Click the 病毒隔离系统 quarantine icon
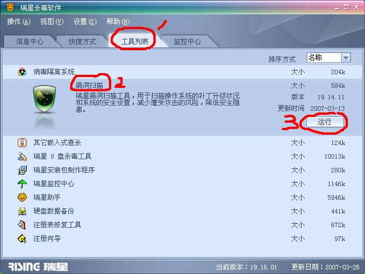The width and height of the screenshot is (365, 274). [22, 72]
